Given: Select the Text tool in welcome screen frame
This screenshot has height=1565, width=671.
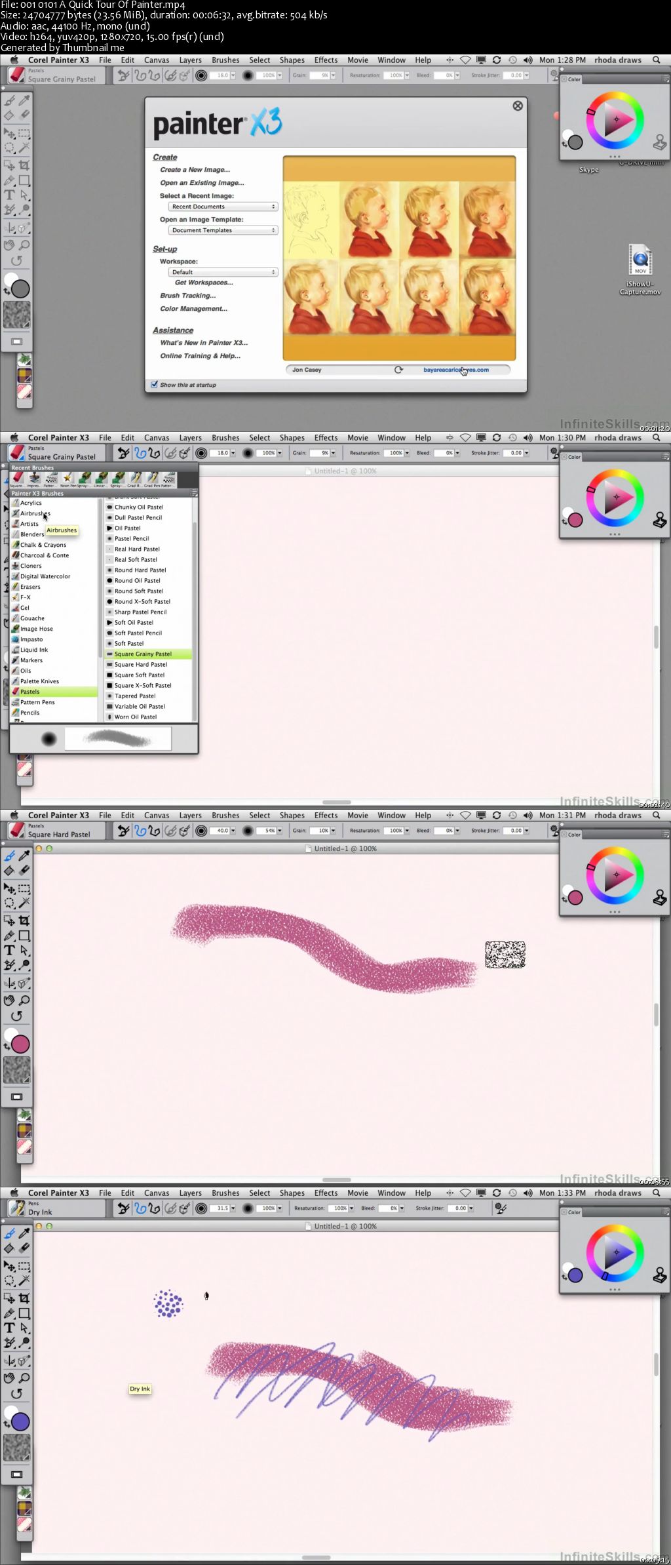Looking at the screenshot, I should pyautogui.click(x=10, y=195).
